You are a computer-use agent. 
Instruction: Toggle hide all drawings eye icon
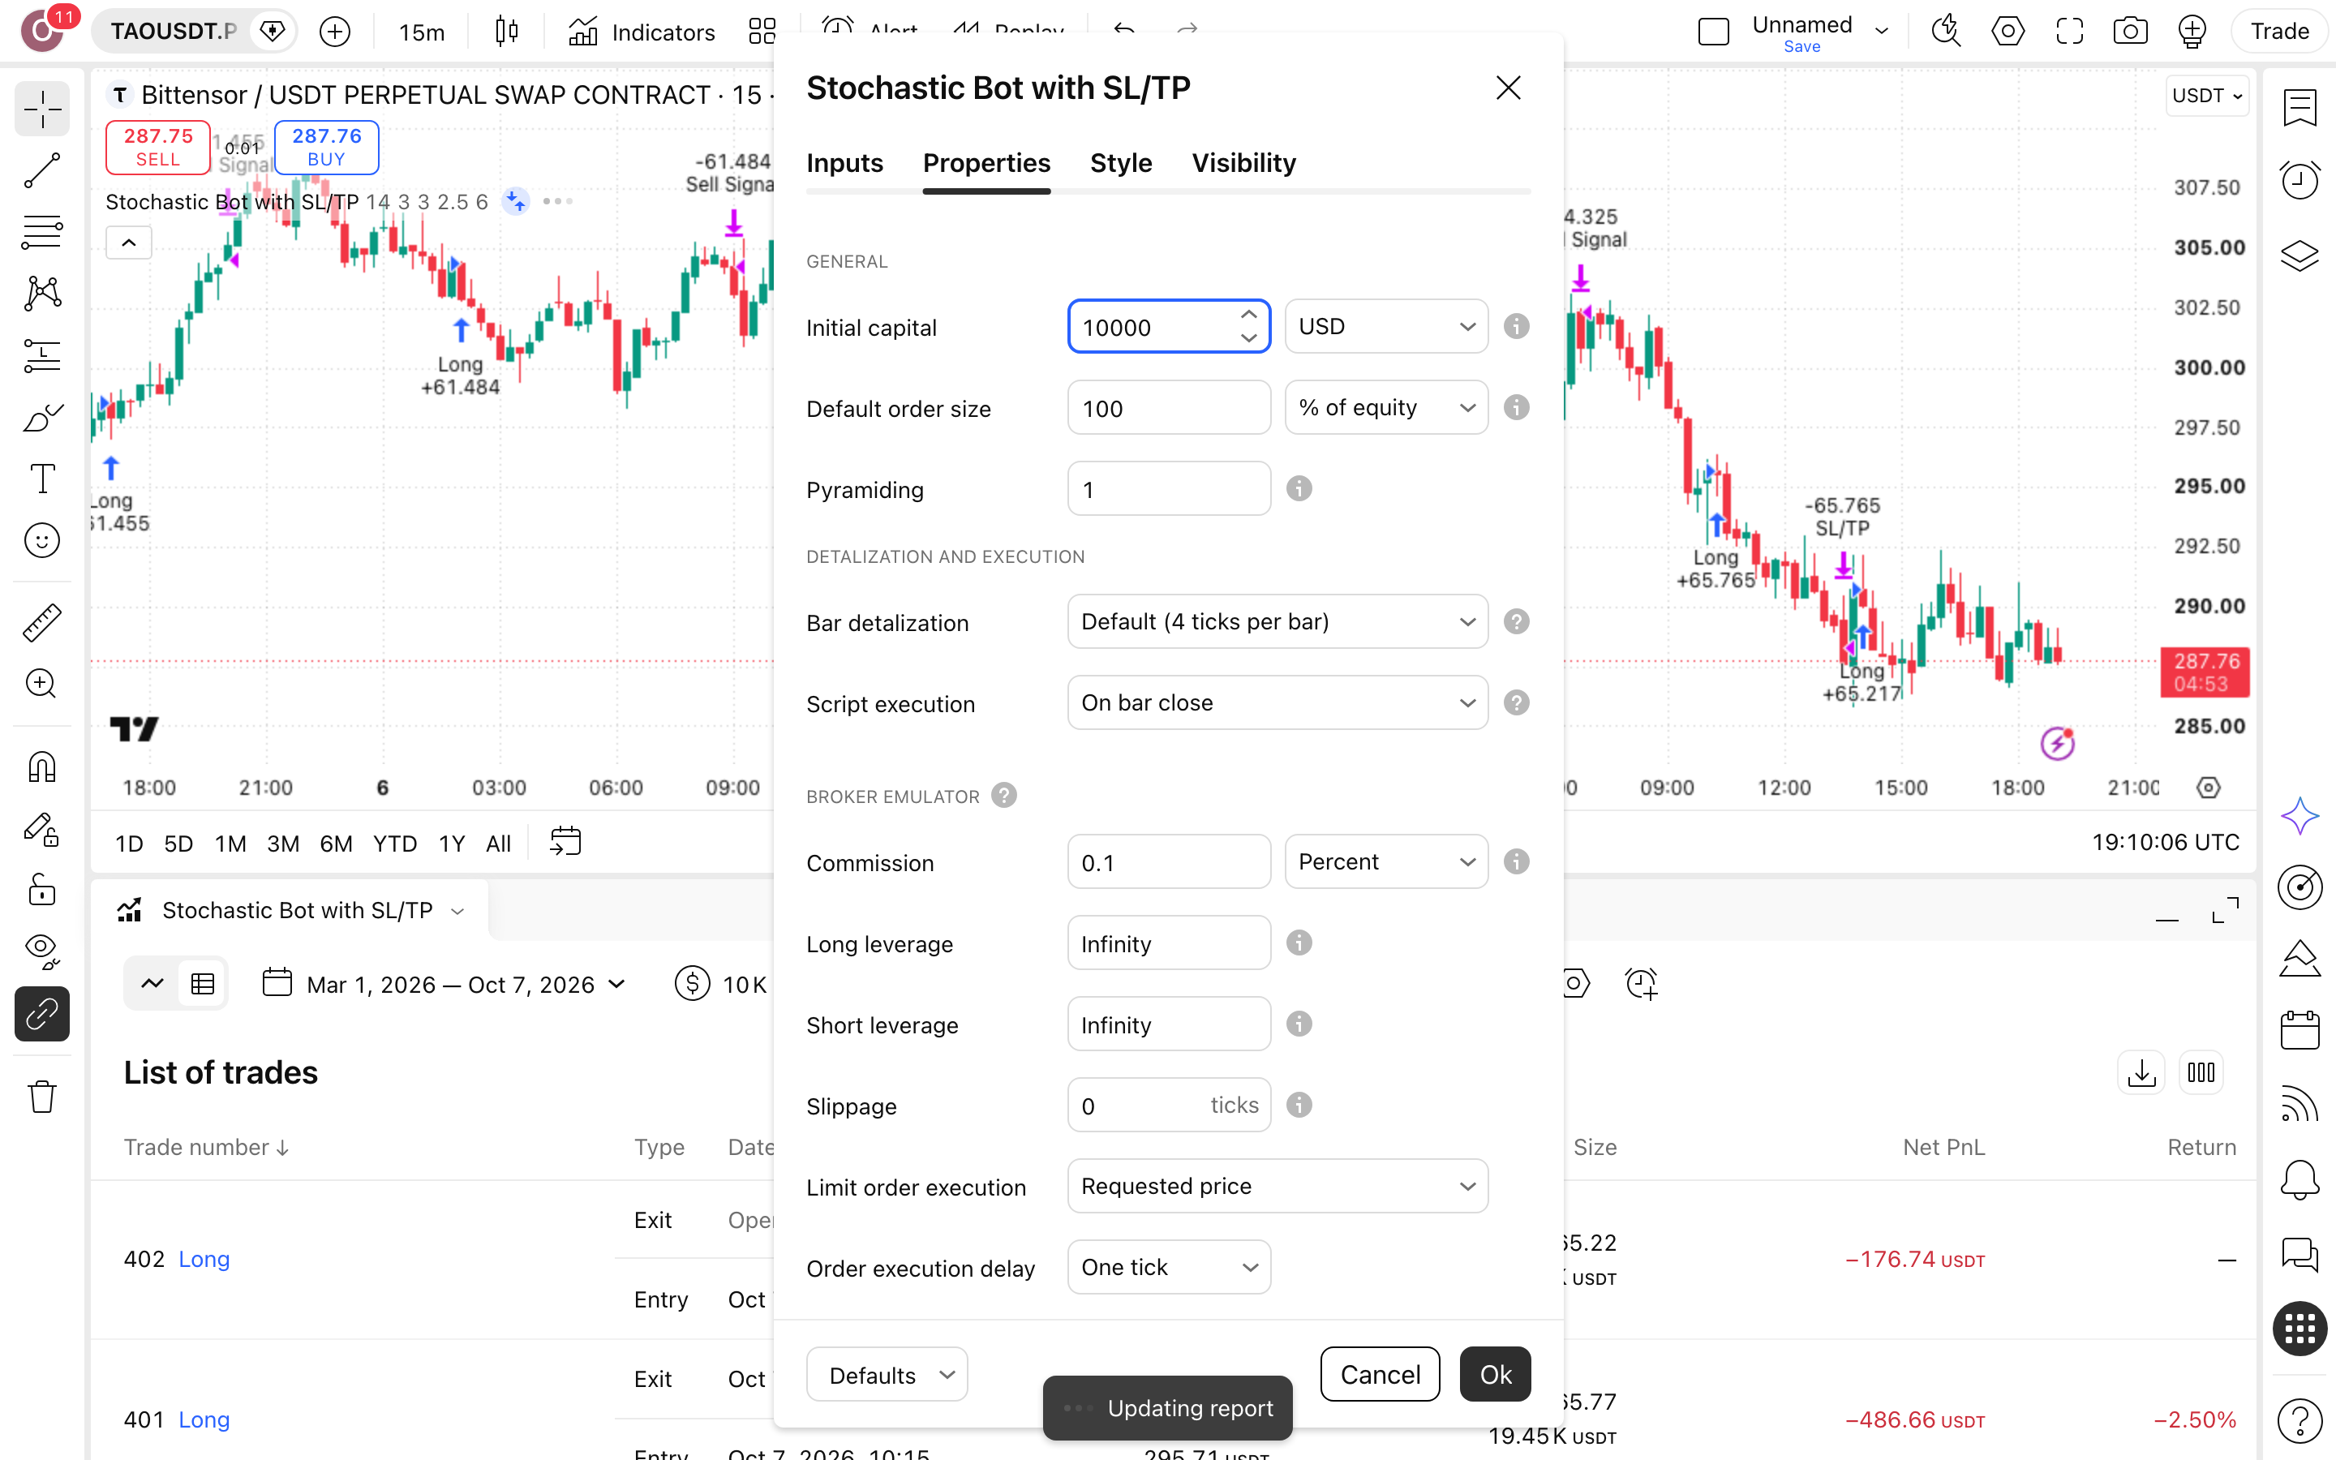click(41, 951)
